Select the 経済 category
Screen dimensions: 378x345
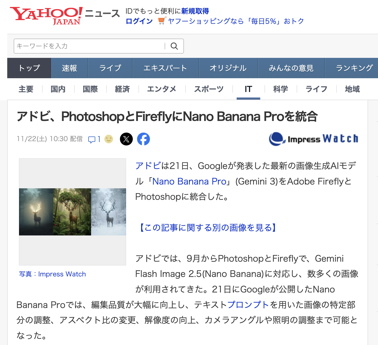[122, 89]
